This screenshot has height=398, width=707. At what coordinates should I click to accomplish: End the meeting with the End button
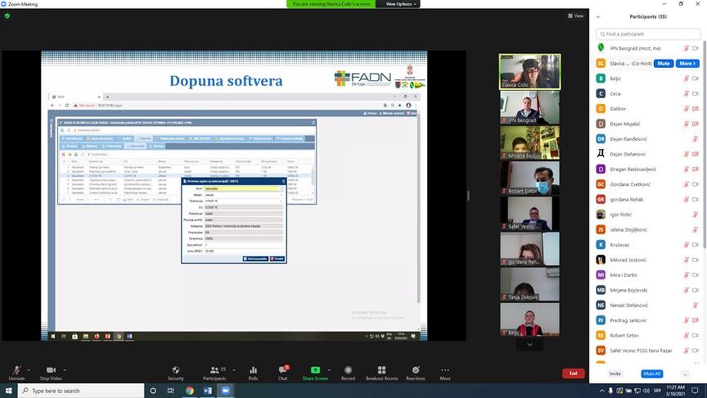(x=573, y=373)
